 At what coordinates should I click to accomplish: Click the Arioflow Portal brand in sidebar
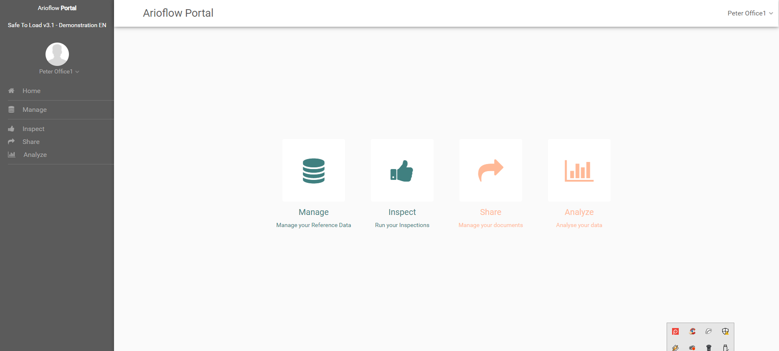[x=57, y=8]
